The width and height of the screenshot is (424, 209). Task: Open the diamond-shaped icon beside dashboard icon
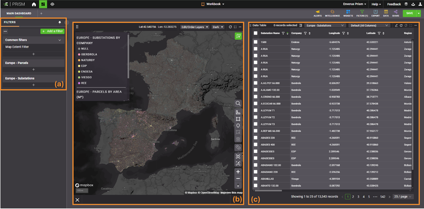coord(52,4)
